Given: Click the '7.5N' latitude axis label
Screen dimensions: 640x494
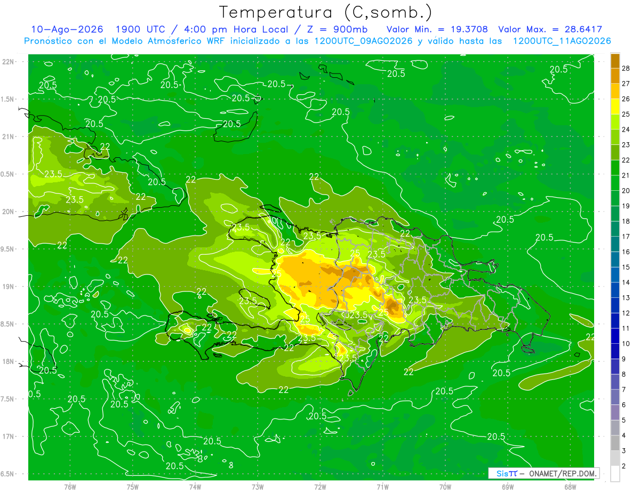Looking at the screenshot, I should coord(8,399).
